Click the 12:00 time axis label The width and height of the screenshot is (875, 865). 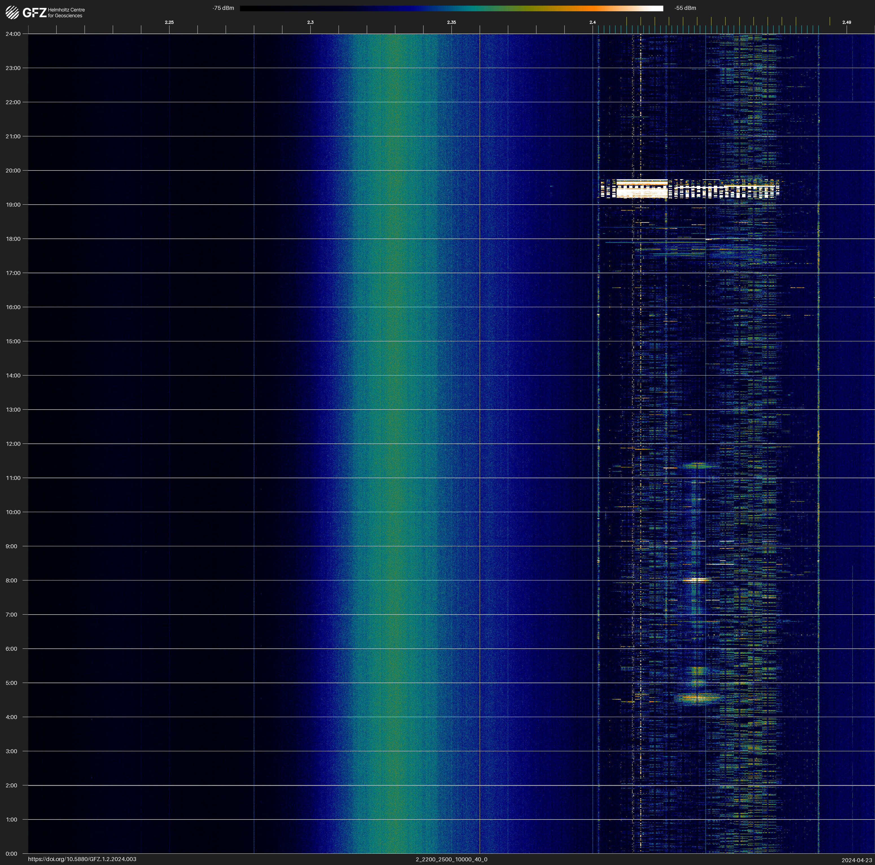13,444
